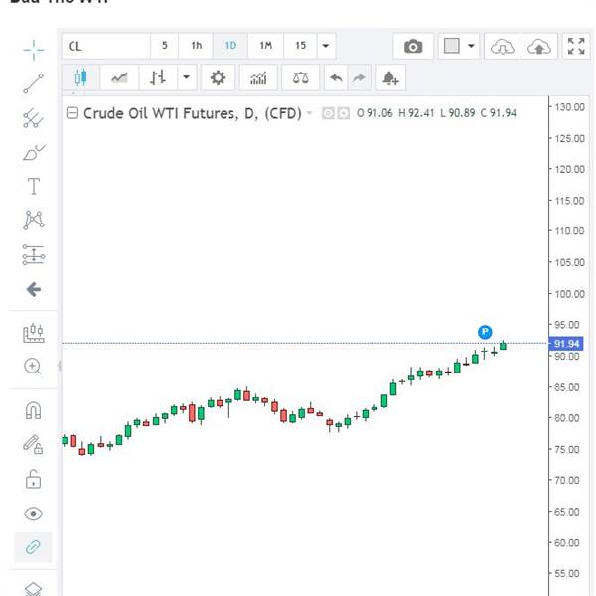Switch to 1D interval
This screenshot has height=596, width=596.
pyautogui.click(x=230, y=46)
